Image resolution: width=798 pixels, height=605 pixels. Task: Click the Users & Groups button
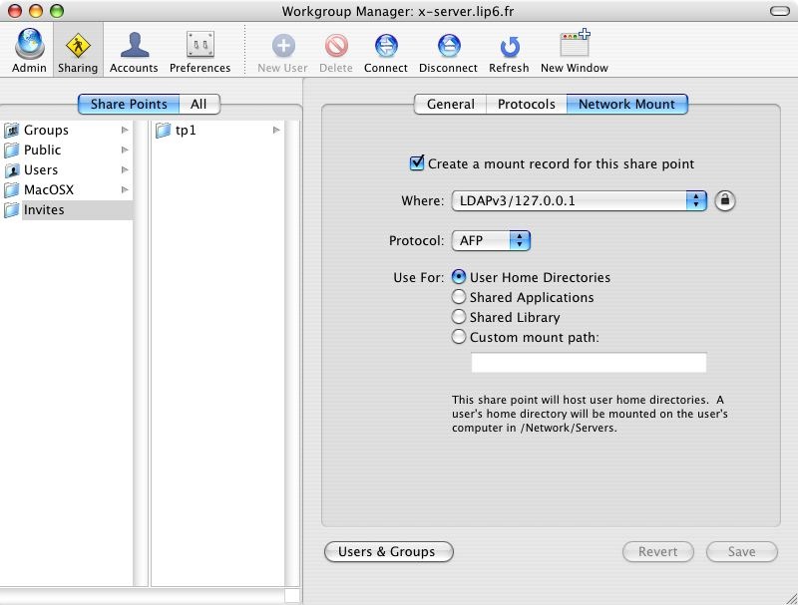coord(388,551)
